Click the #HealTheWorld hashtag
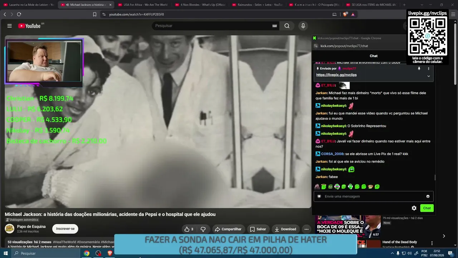458x258 pixels. coord(65,242)
